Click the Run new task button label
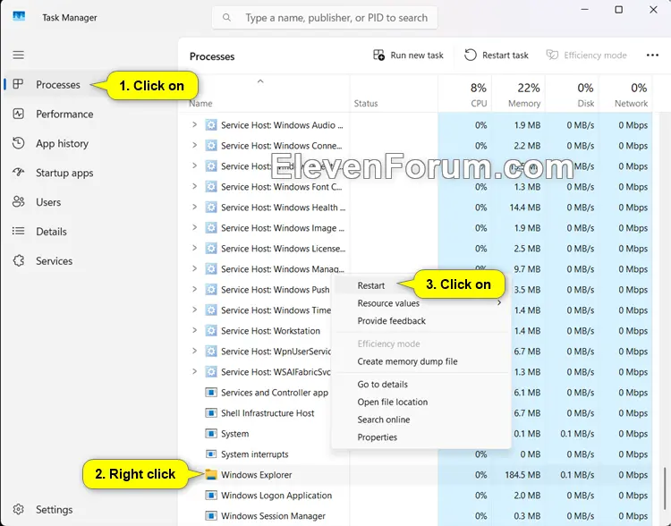This screenshot has width=671, height=526. pos(416,55)
